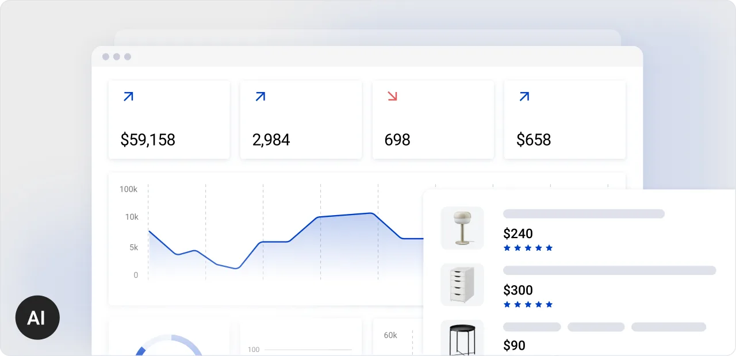Image resolution: width=736 pixels, height=356 pixels.
Task: Click the 60k label on lower chart
Action: tap(390, 335)
